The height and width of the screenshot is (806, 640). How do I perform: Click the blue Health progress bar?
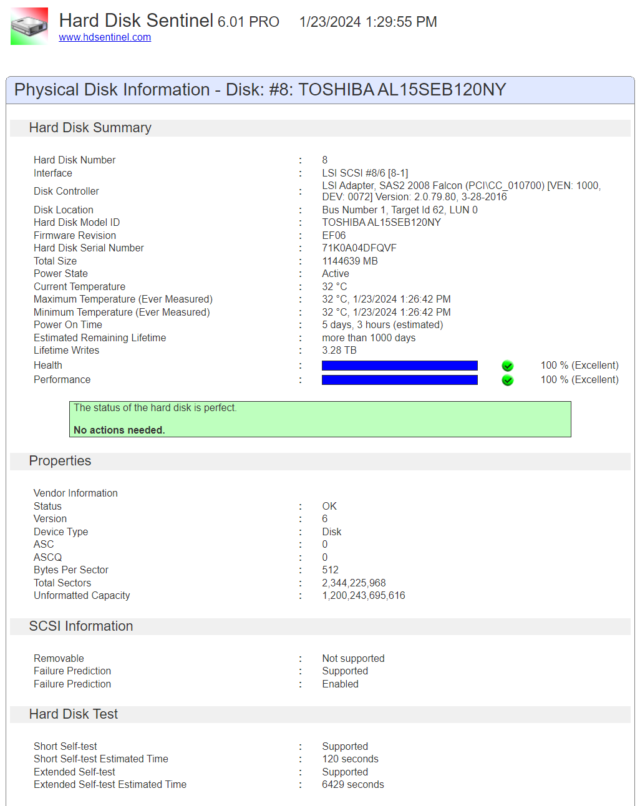(x=400, y=366)
